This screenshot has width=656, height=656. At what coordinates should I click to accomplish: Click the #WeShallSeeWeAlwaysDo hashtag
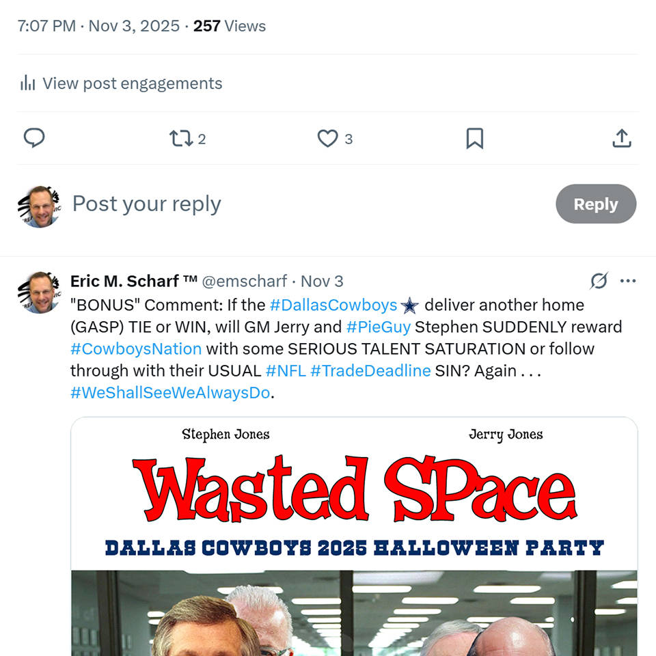click(x=170, y=392)
